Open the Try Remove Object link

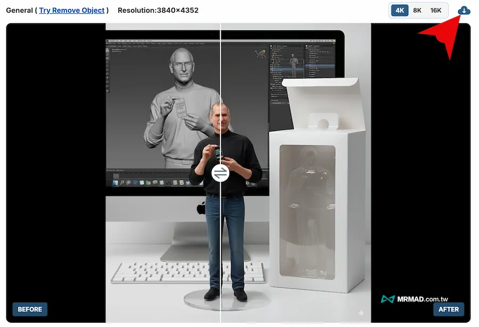[72, 11]
